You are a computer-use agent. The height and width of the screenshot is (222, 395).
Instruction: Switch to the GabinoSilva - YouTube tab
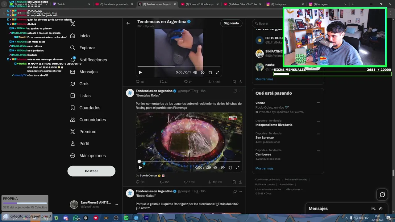(242, 4)
